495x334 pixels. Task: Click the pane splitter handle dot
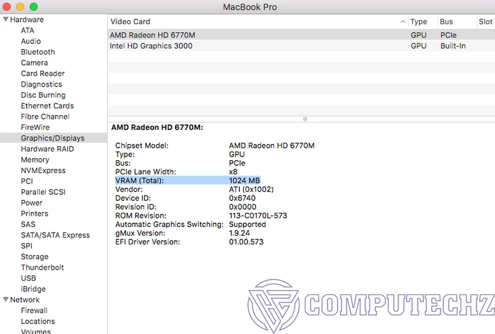coord(305,119)
